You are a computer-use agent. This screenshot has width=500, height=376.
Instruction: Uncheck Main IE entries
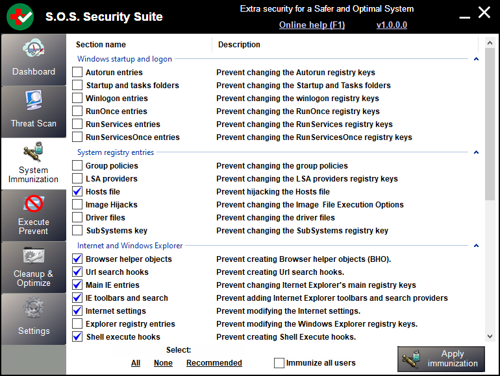[x=77, y=285]
